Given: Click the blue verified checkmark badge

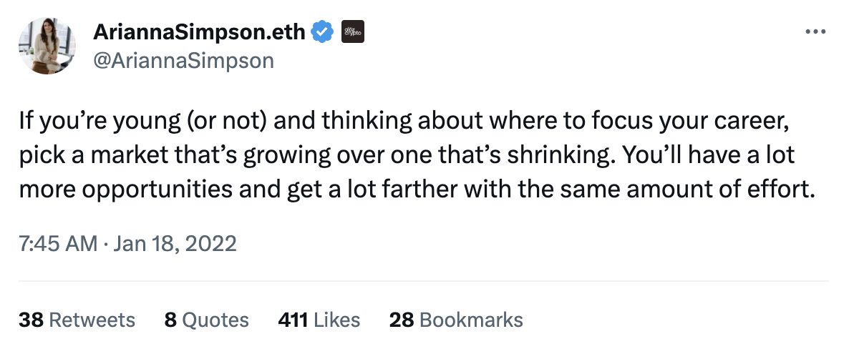Looking at the screenshot, I should pos(323,31).
